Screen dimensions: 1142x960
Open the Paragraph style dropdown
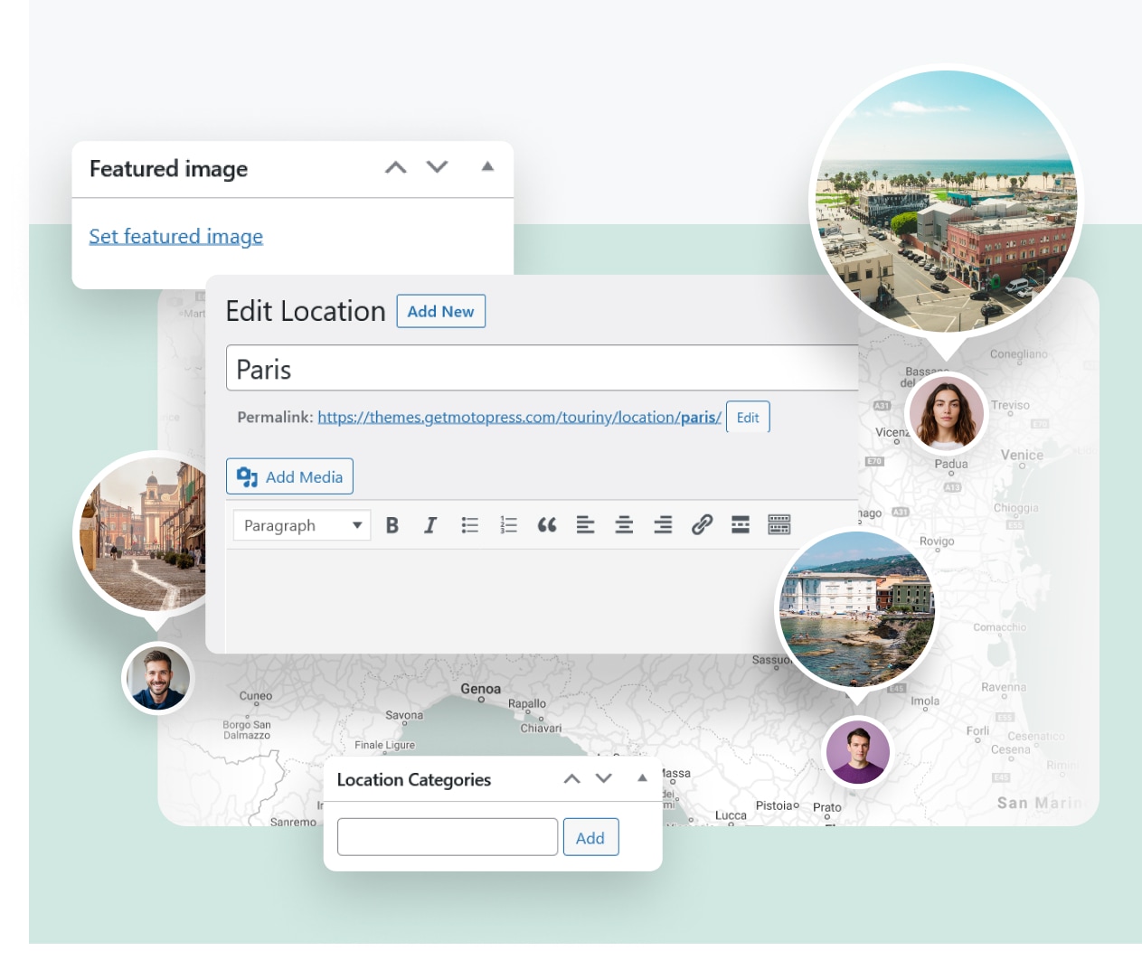click(x=301, y=524)
